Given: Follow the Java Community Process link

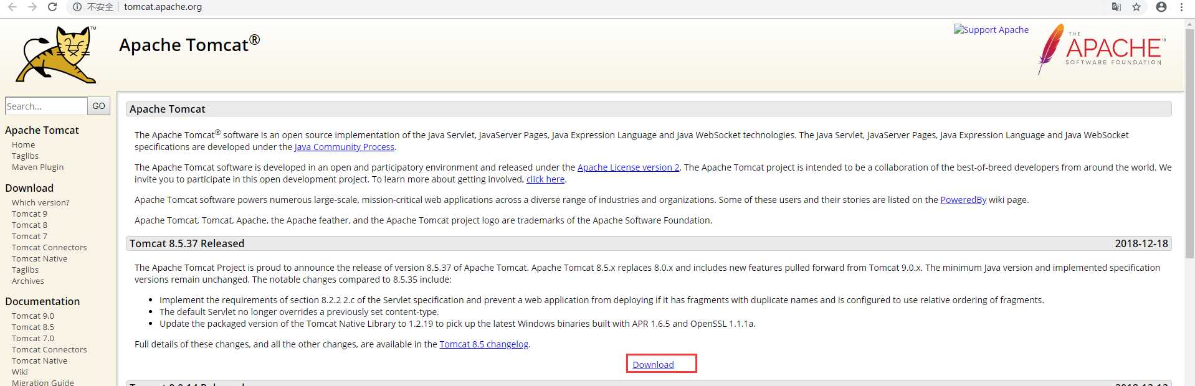Looking at the screenshot, I should [345, 147].
